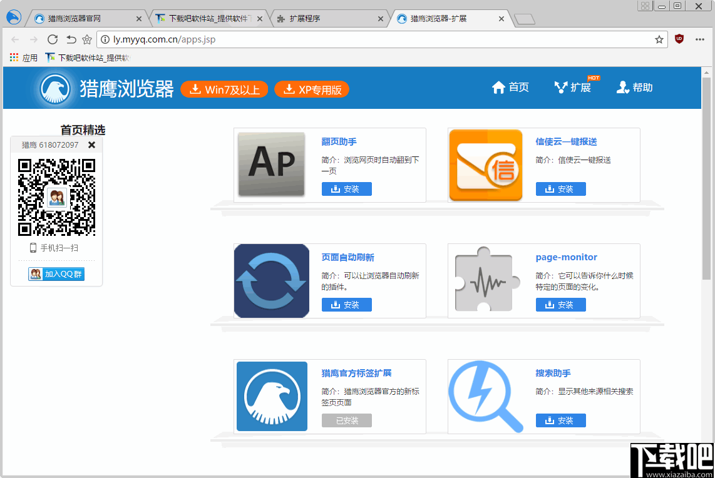Open the 帮助 help navigation

pos(635,87)
